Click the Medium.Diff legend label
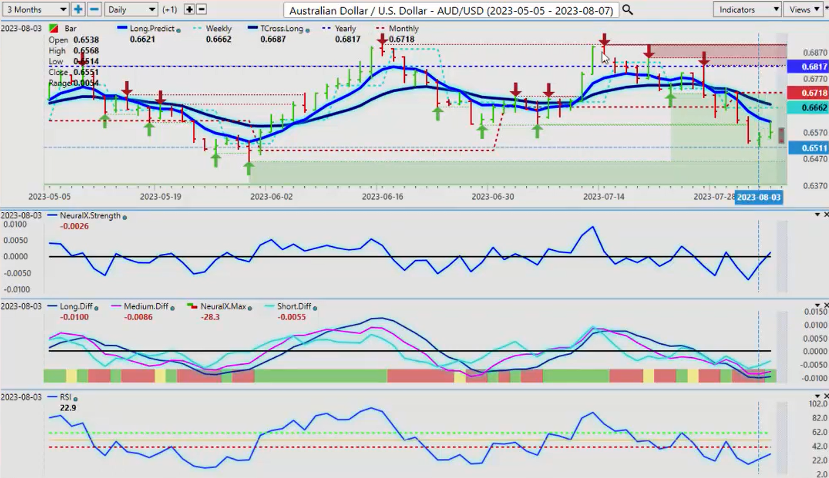The width and height of the screenshot is (829, 478). pos(147,306)
